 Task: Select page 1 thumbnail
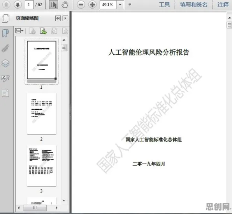point(42,60)
